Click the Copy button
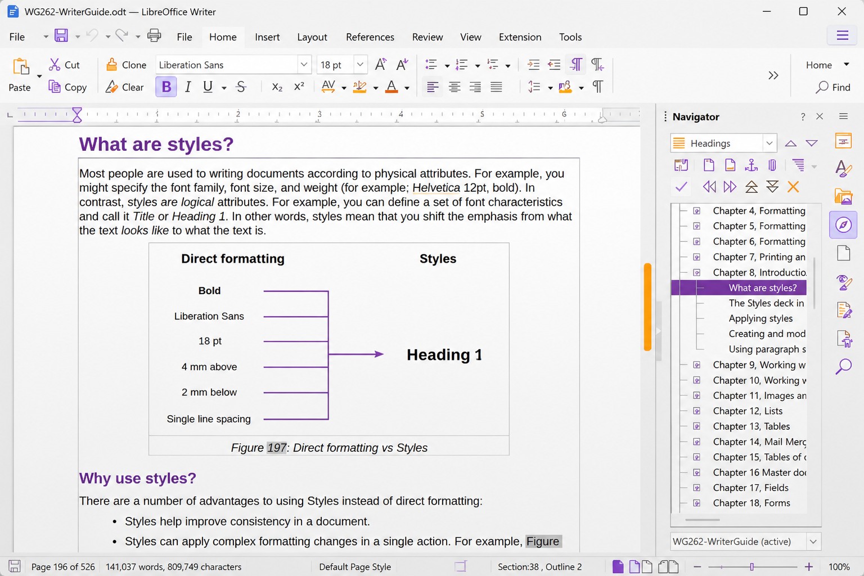 coord(67,87)
